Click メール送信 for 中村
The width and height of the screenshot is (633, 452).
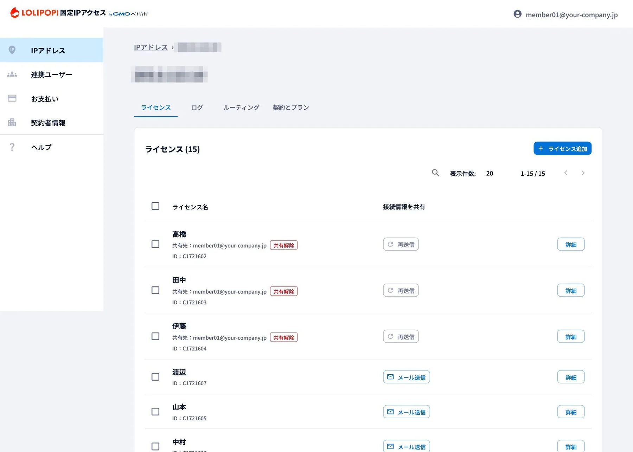coord(407,446)
